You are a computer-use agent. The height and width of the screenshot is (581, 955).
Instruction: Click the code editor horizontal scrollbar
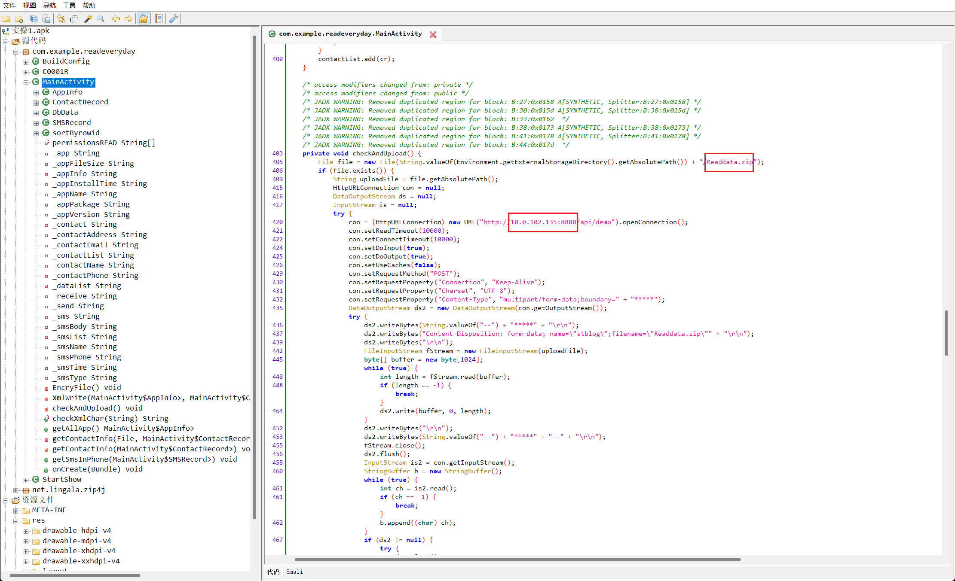(517, 560)
